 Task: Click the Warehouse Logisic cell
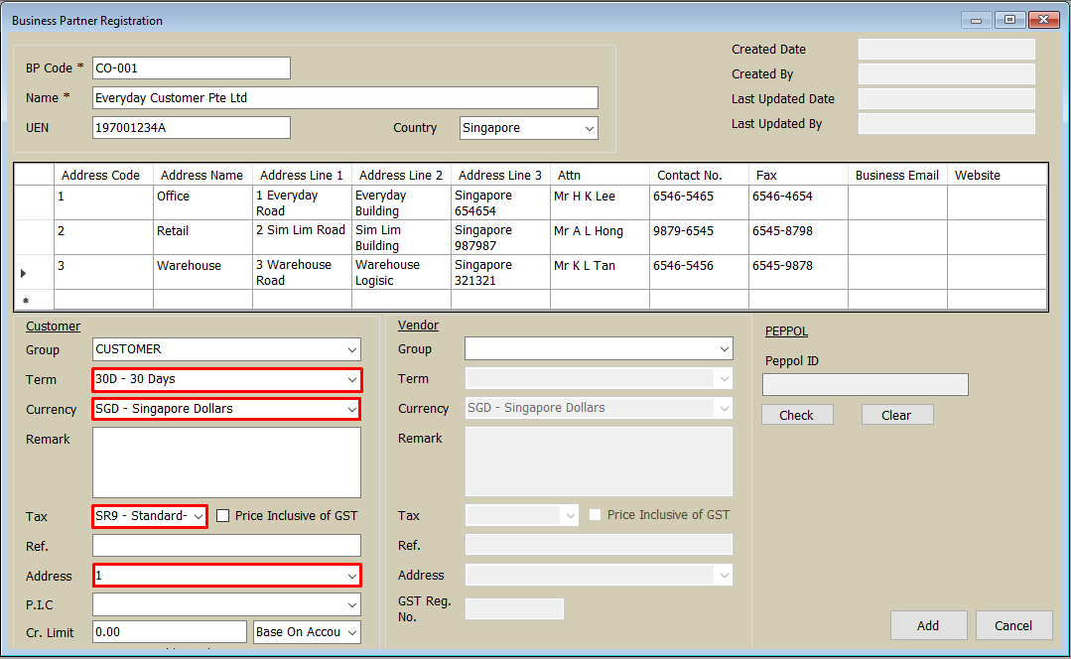point(402,273)
